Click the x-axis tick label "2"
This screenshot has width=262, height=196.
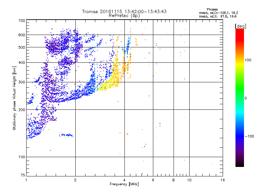[x=75, y=180]
